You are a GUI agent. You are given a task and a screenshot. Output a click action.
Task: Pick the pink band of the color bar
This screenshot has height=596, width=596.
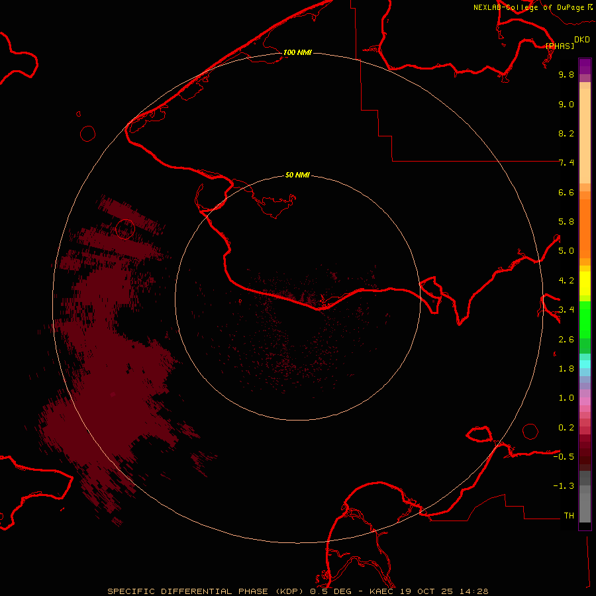point(585,401)
